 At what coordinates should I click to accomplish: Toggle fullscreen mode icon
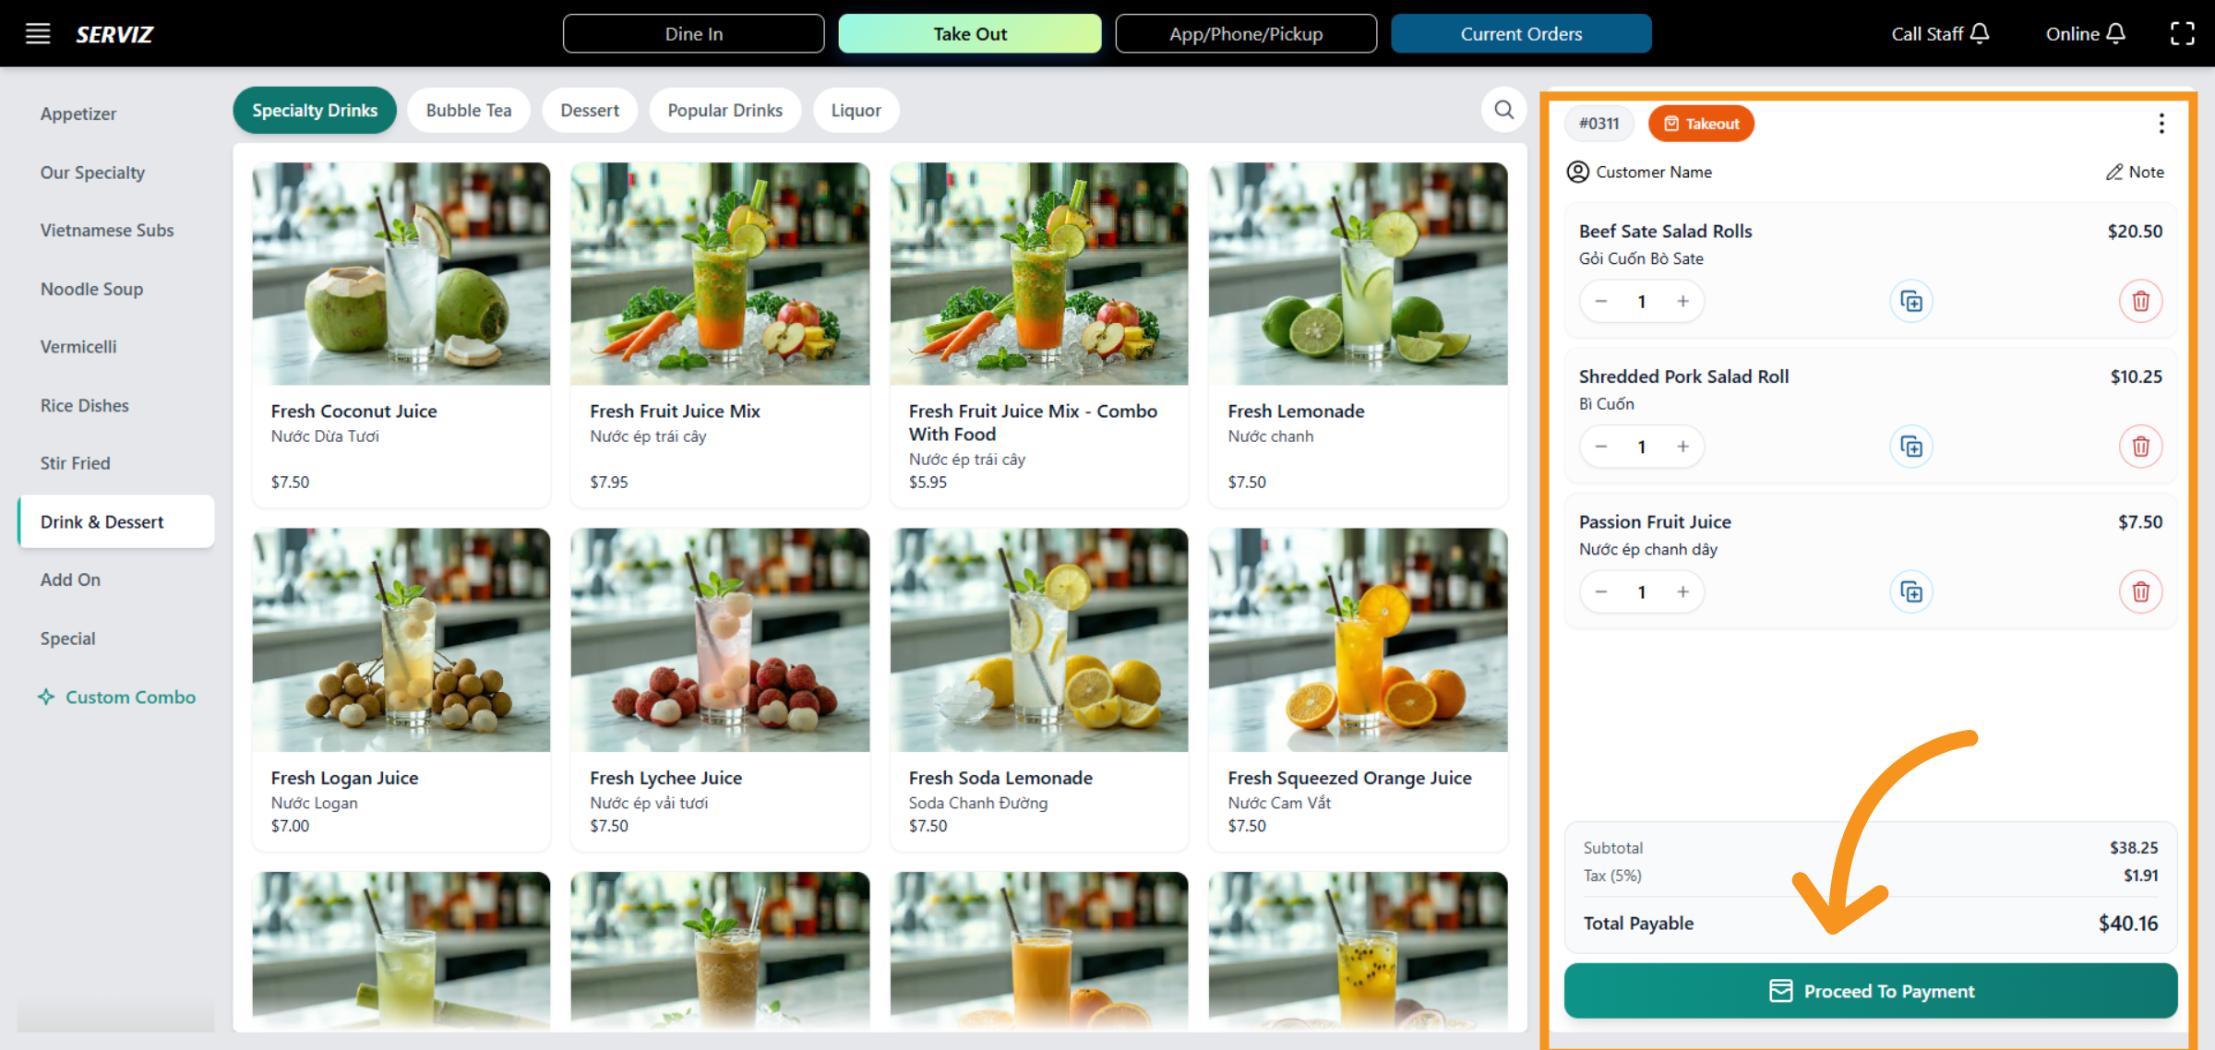coord(2182,34)
